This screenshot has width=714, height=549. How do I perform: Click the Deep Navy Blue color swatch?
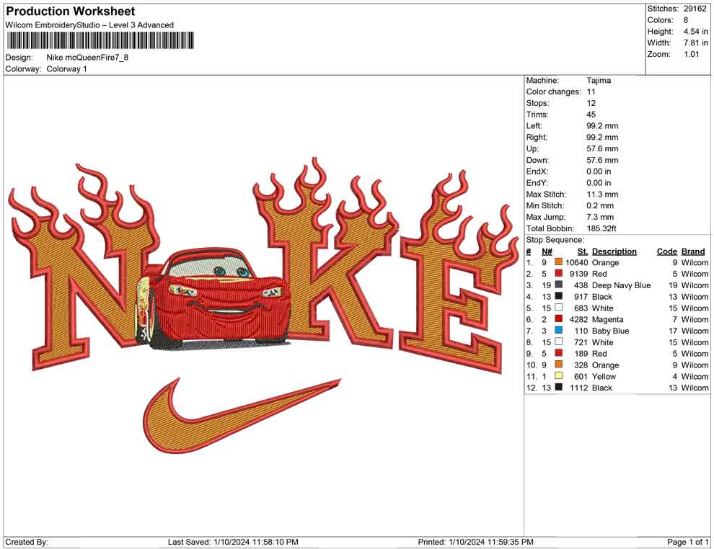pyautogui.click(x=558, y=285)
